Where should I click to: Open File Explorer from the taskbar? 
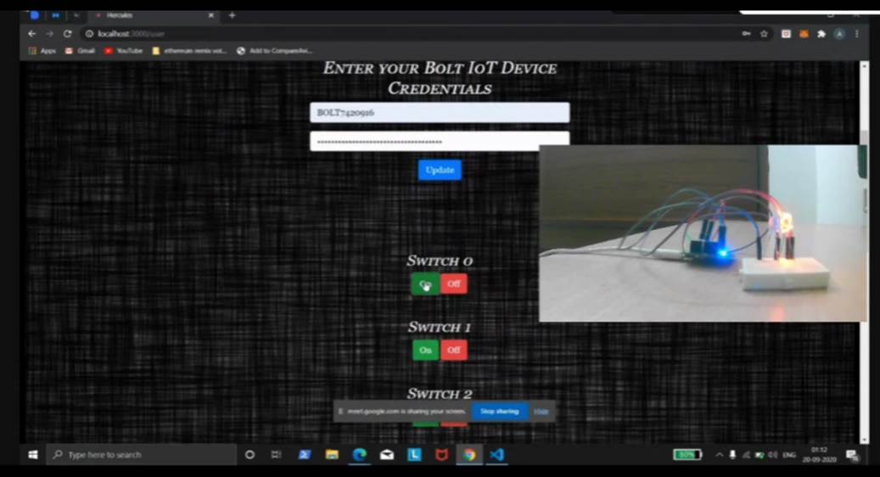click(x=332, y=455)
